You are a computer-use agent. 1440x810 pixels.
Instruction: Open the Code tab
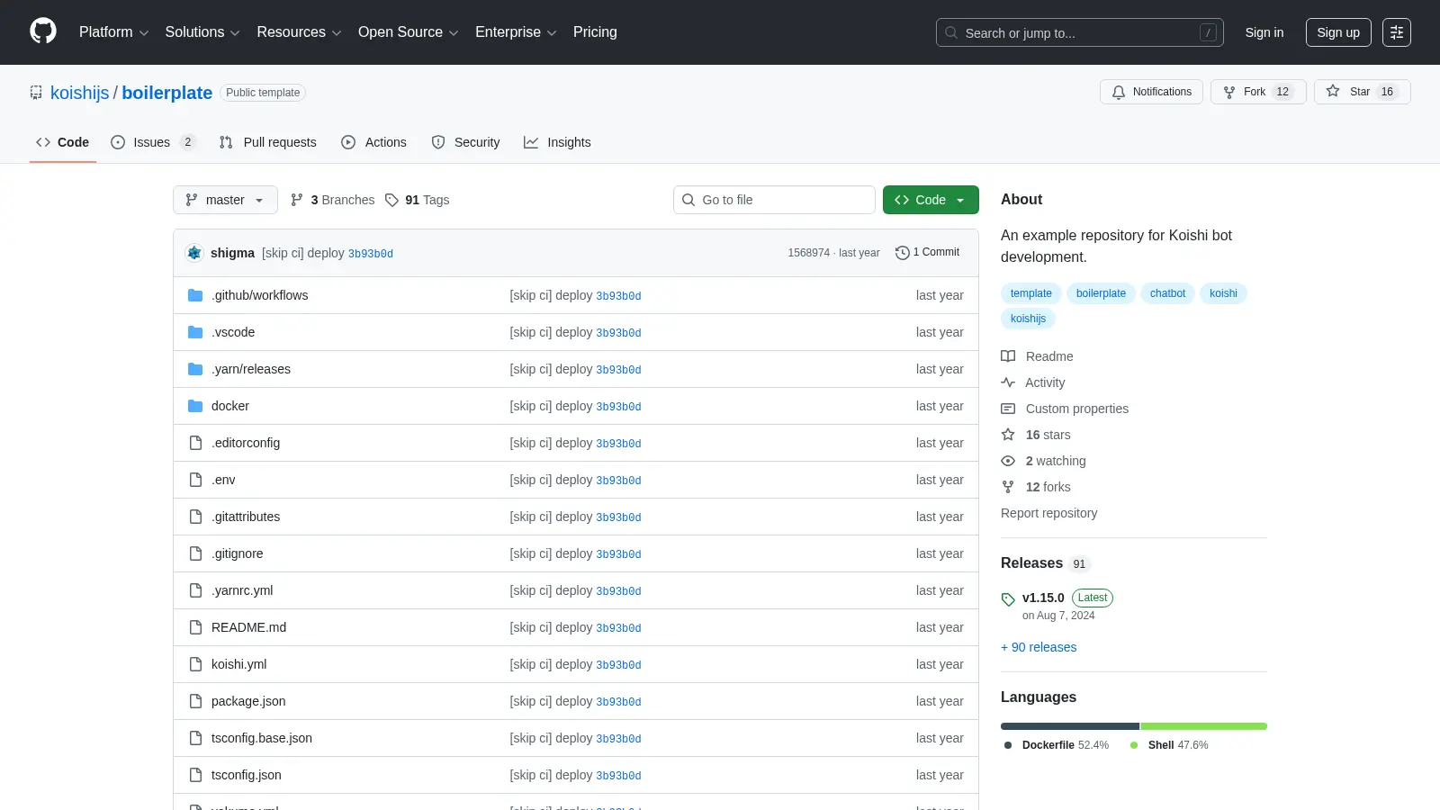point(63,142)
